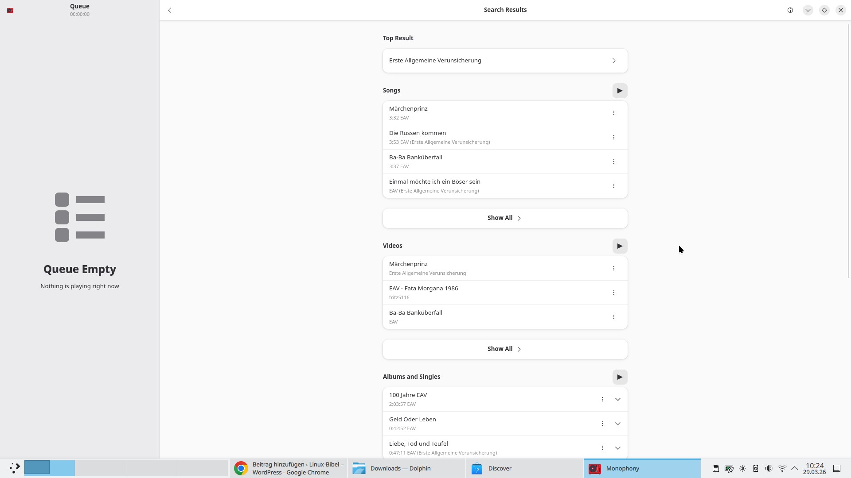This screenshot has height=478, width=851.
Task: Open three-dot menu for 100 Jahre EAV
Action: 602,399
